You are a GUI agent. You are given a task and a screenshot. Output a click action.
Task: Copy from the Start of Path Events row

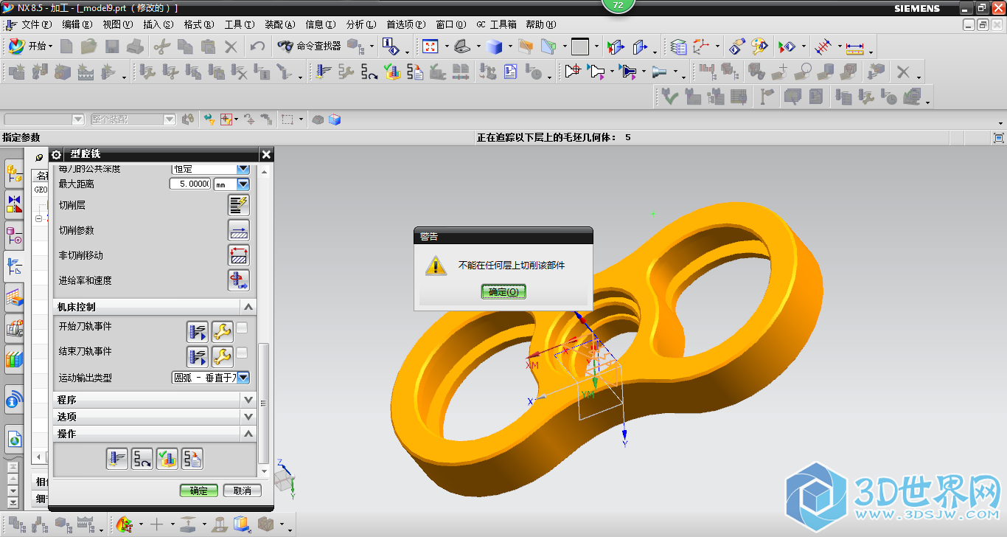pyautogui.click(x=197, y=332)
